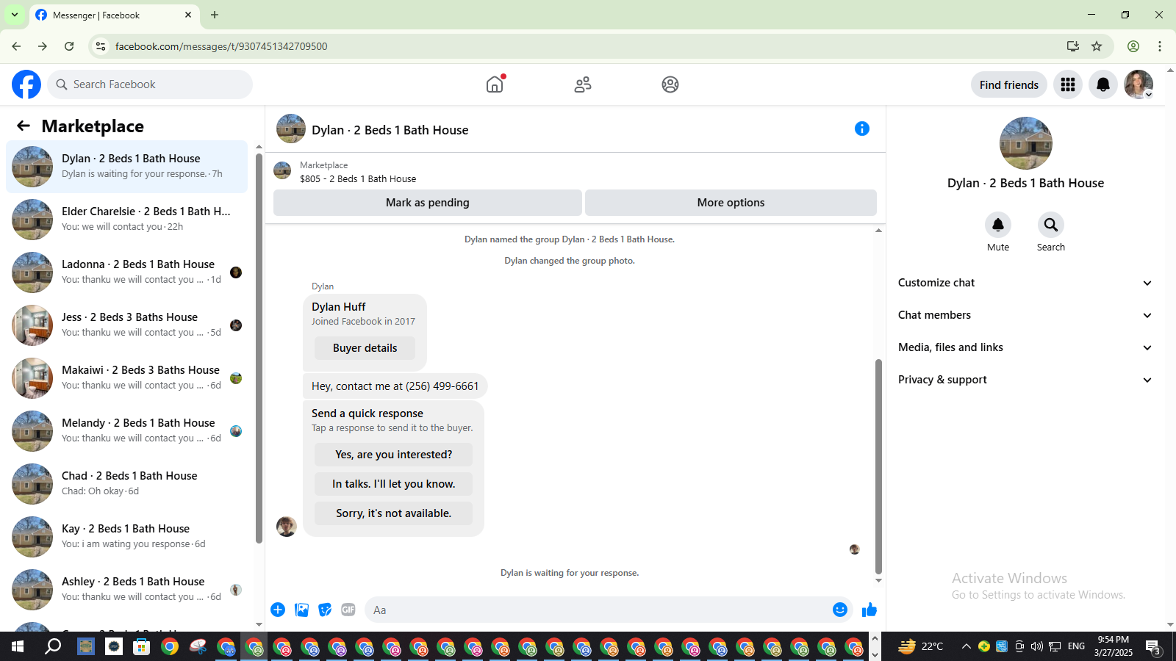
Task: Send 'In talks. I'll let you know.' response
Action: coord(393,484)
